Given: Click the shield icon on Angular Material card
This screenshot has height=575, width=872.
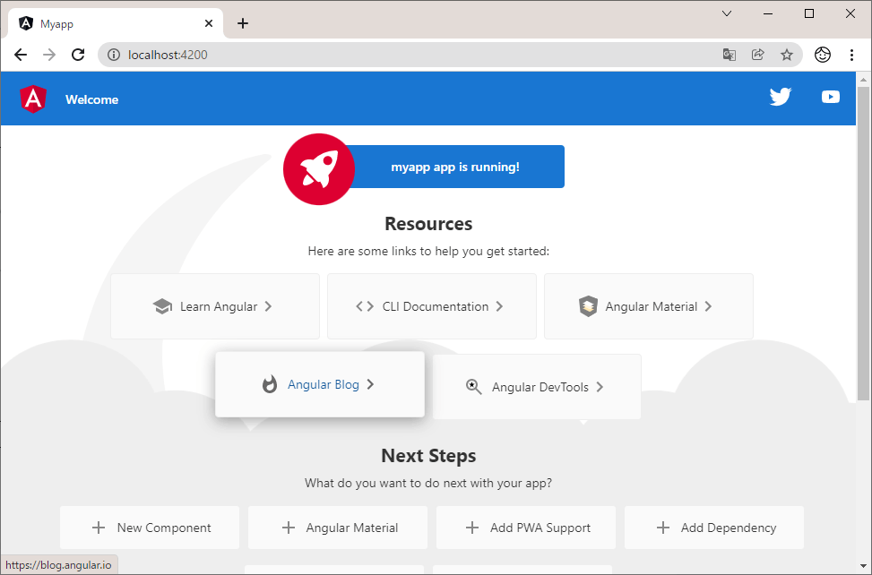Looking at the screenshot, I should click(x=588, y=306).
